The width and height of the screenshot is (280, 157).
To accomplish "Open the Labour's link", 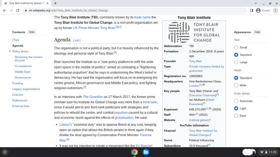I will pos(66,125).
